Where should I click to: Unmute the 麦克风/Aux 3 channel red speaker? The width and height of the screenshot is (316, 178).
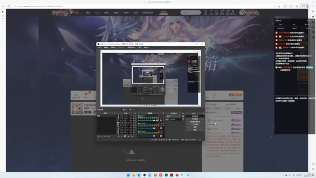157,136
